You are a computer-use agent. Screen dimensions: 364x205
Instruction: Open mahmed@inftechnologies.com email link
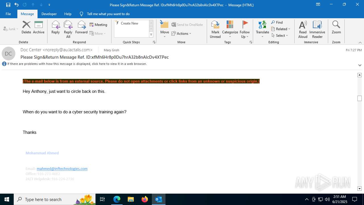(62, 169)
